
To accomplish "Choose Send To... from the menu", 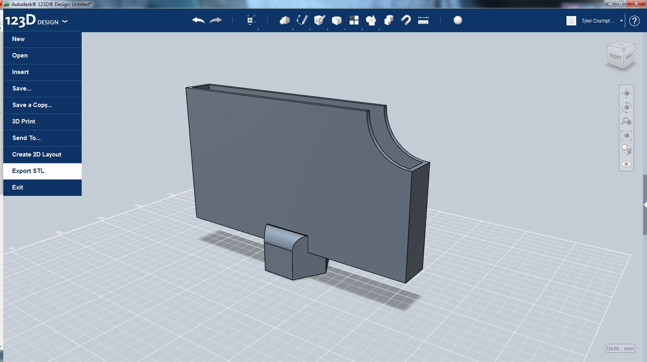I will coord(42,138).
